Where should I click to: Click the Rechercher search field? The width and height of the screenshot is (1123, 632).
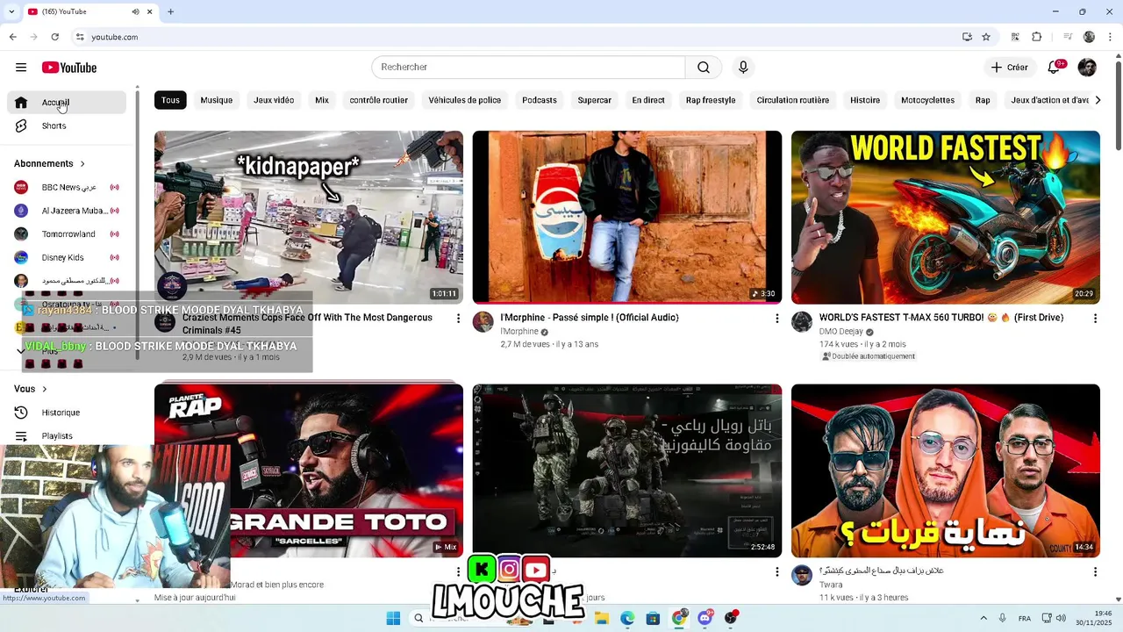(x=528, y=68)
